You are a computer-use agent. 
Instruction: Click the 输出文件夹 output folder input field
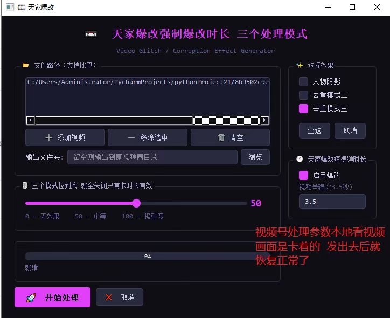pos(152,157)
